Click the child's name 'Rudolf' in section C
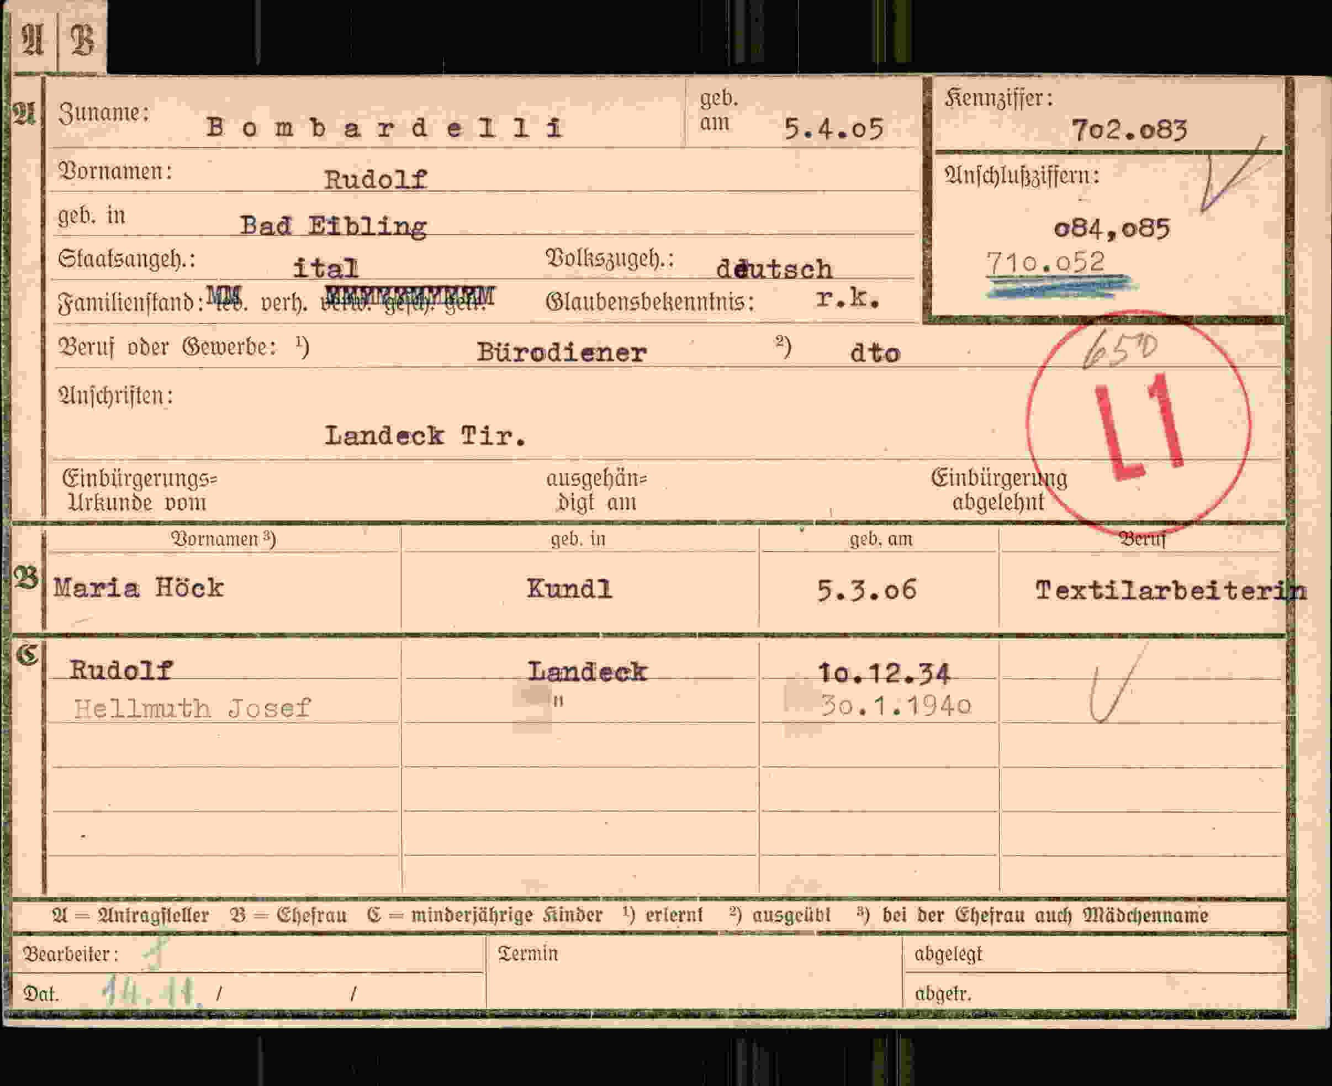 pos(121,671)
